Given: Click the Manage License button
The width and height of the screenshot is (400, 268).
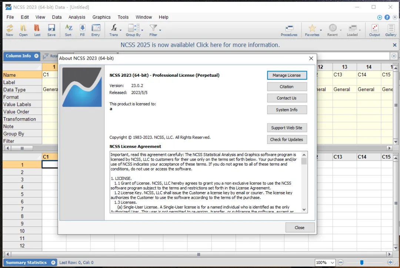Looking at the screenshot, I should pyautogui.click(x=287, y=75).
